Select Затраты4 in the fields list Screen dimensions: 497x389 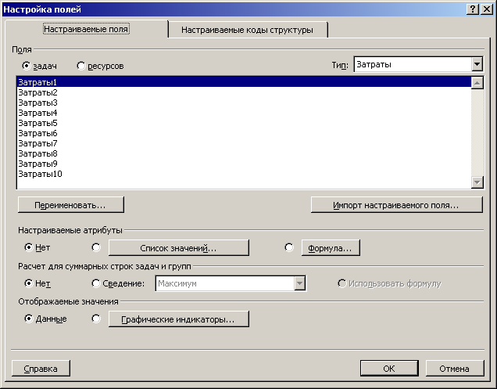pyautogui.click(x=244, y=113)
